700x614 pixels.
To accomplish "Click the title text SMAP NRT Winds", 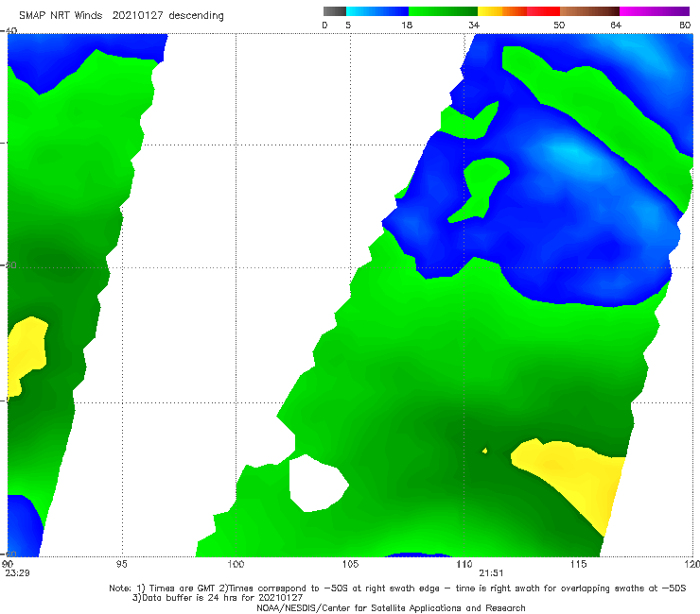I will coord(61,16).
